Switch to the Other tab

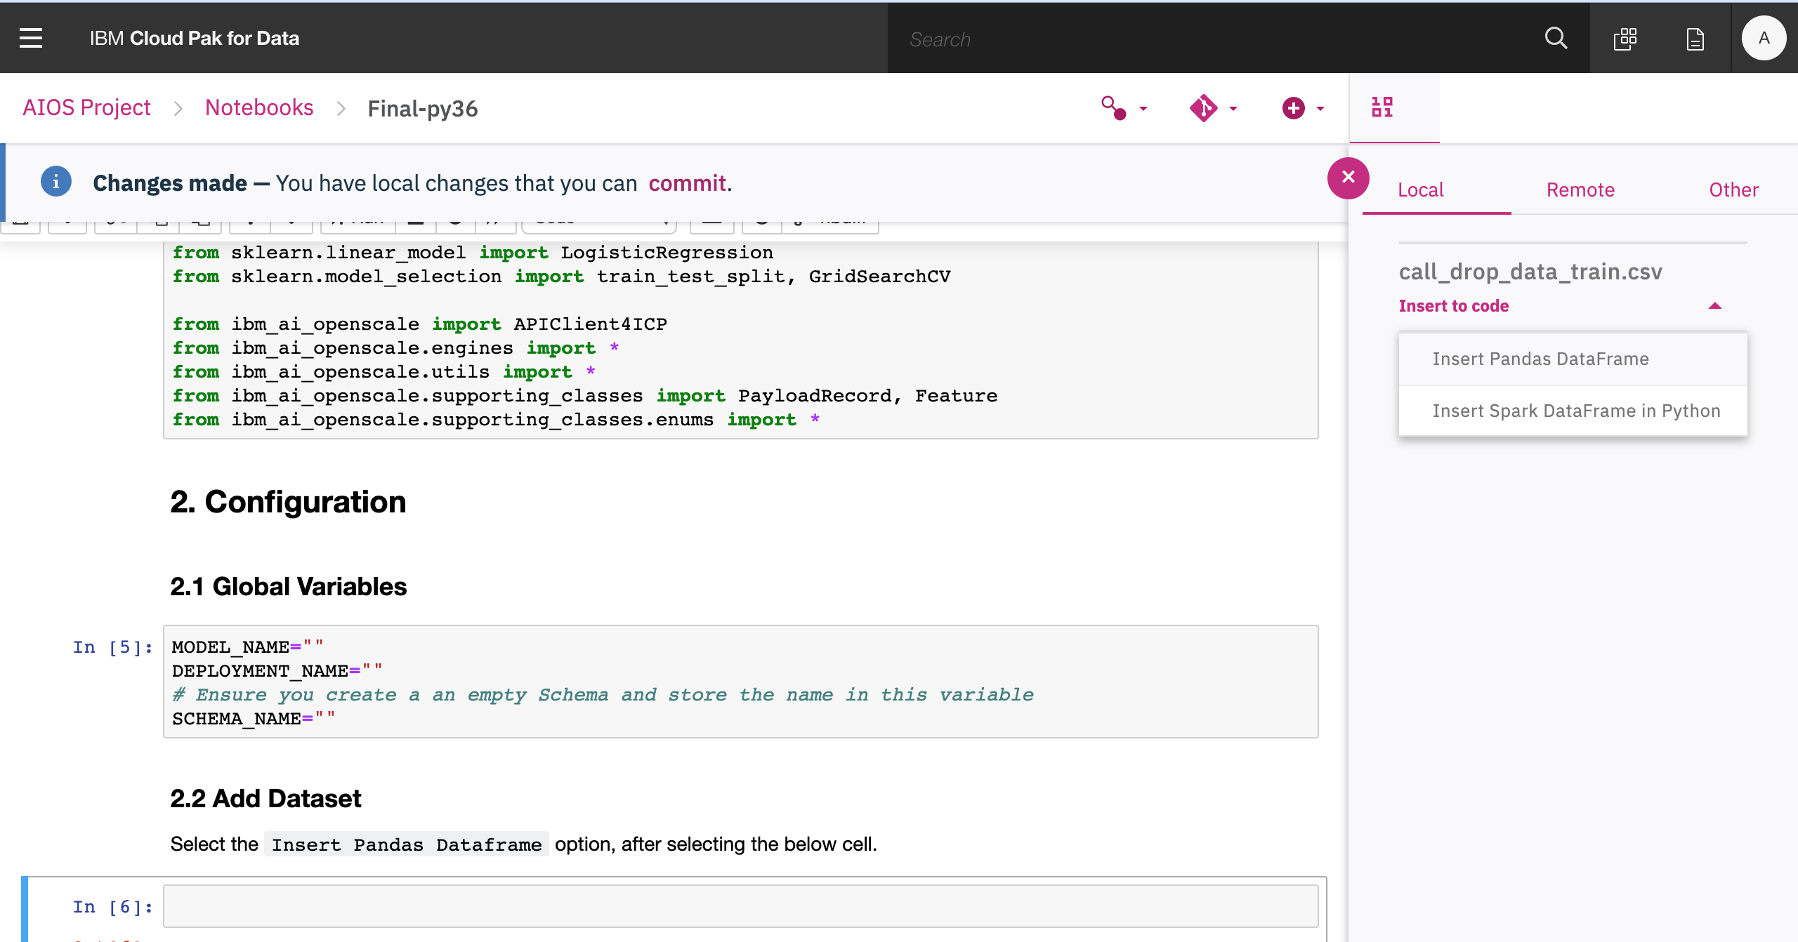tap(1733, 190)
